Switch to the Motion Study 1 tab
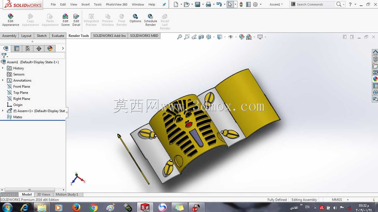 pos(67,195)
